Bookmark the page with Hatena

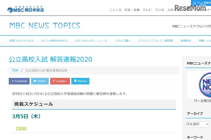point(80,81)
